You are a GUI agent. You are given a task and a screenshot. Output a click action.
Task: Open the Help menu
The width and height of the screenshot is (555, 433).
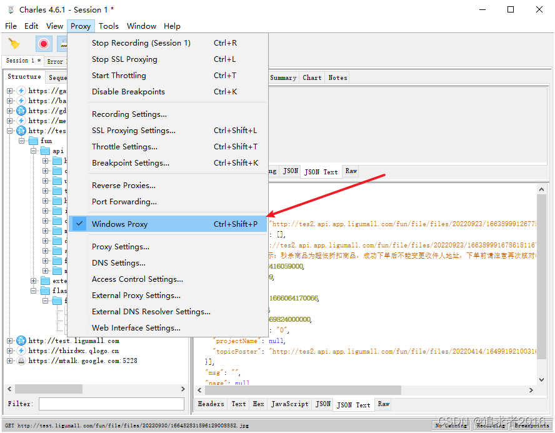[172, 26]
